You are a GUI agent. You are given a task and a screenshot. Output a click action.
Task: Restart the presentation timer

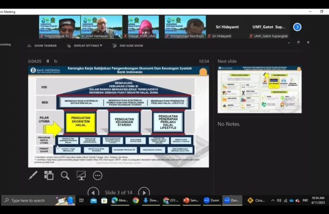click(x=55, y=61)
